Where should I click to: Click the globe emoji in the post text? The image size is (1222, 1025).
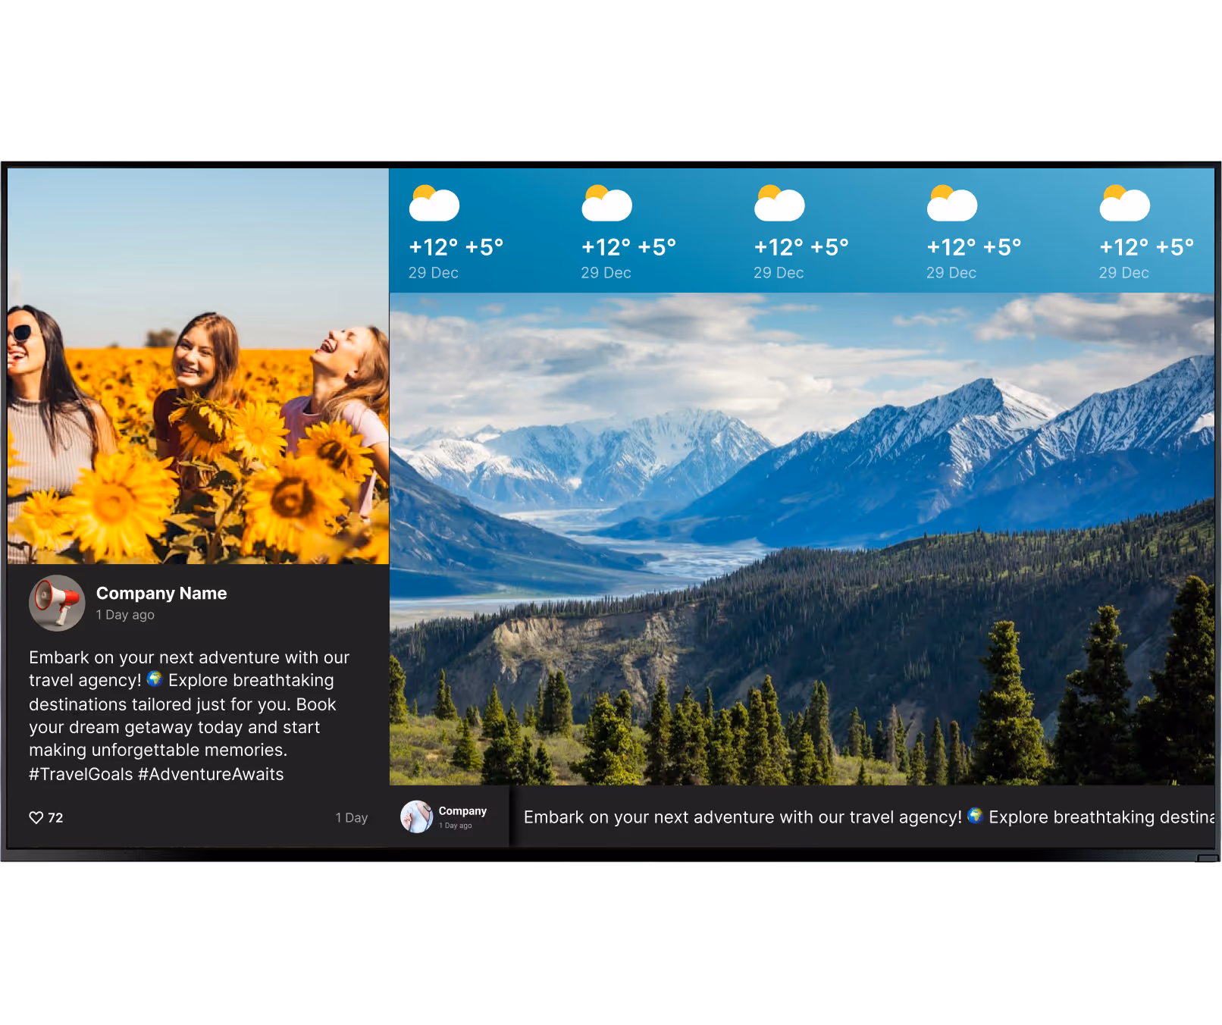pos(155,679)
